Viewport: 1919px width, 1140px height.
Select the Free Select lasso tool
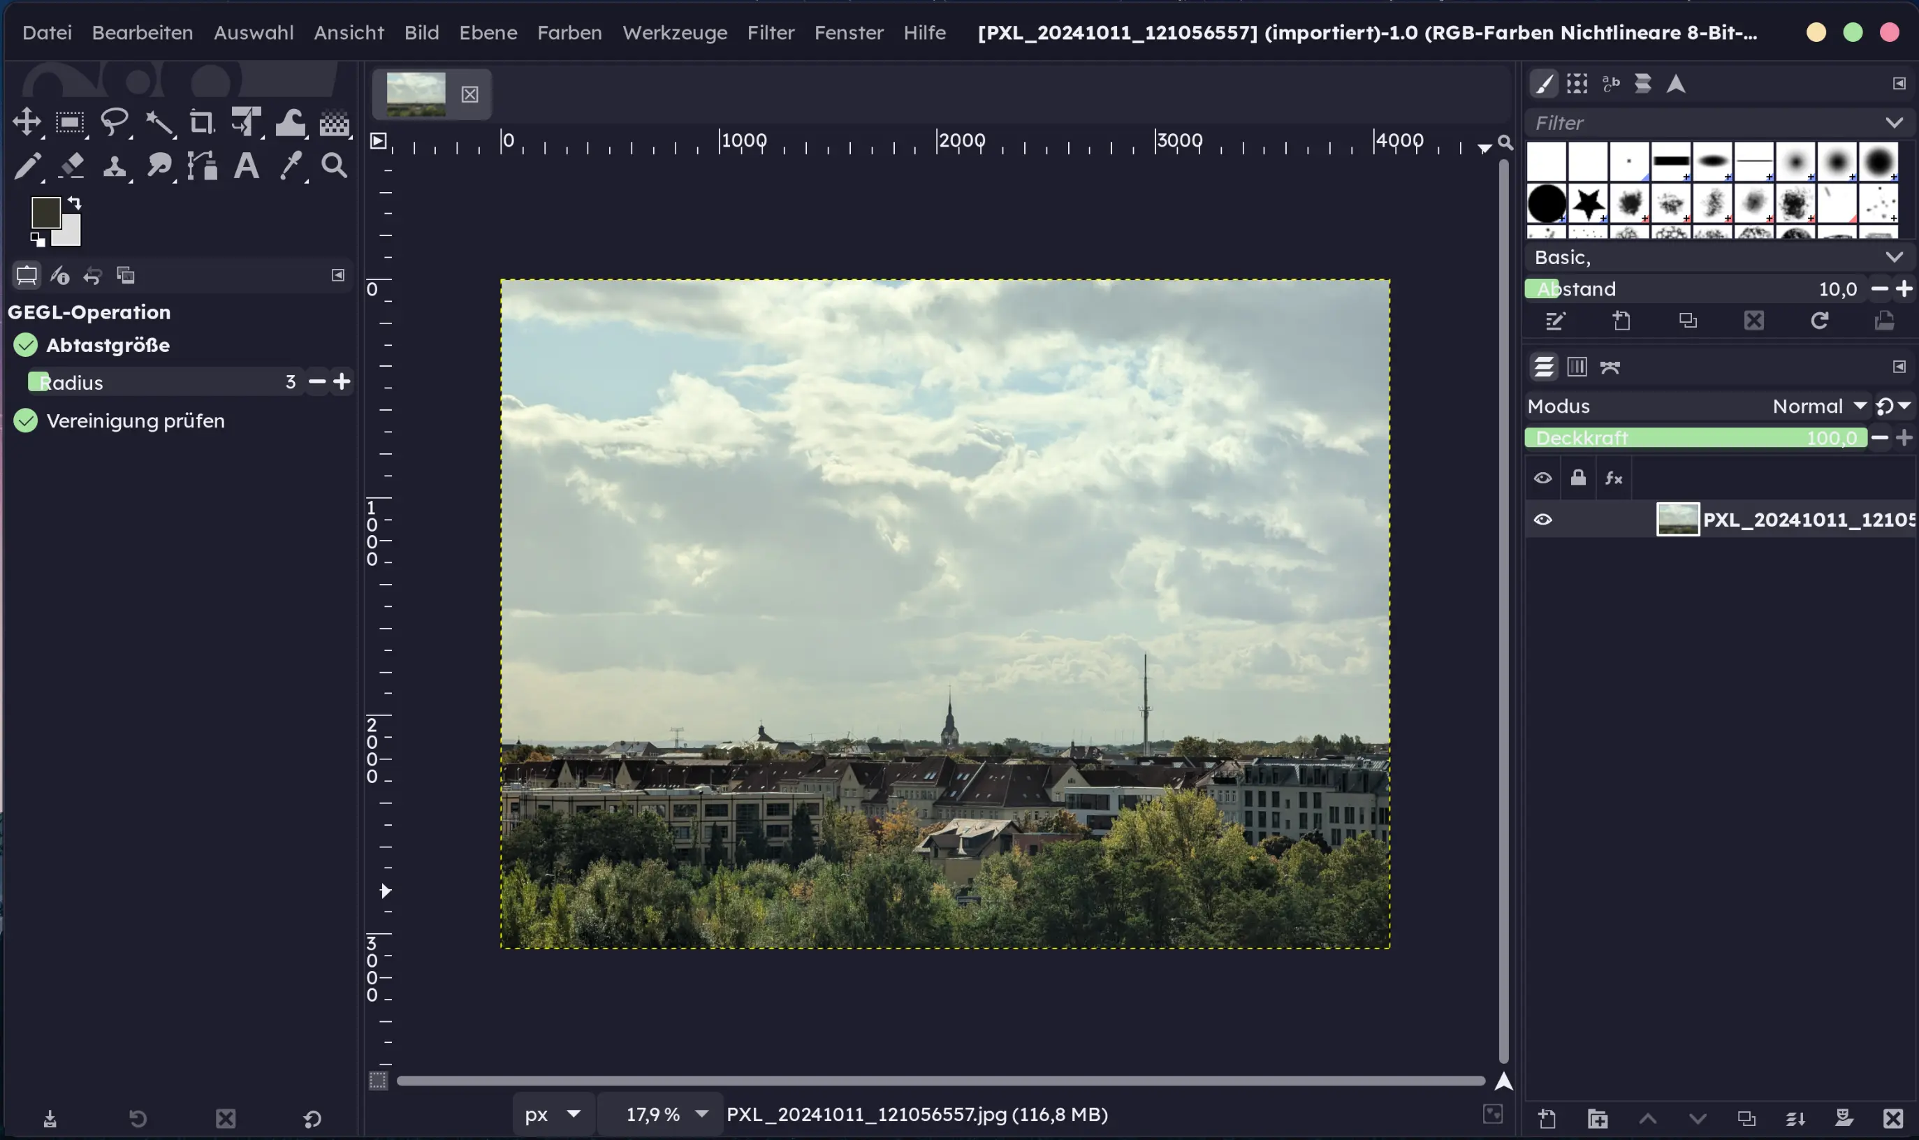click(115, 122)
